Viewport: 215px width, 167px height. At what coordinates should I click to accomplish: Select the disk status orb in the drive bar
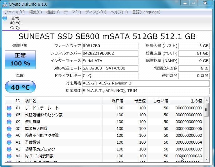coord(5,18)
